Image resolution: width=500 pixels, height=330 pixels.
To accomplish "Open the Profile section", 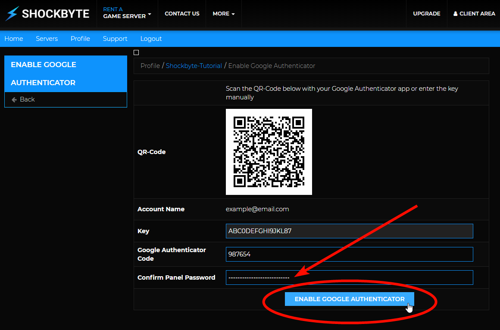I will 80,38.
